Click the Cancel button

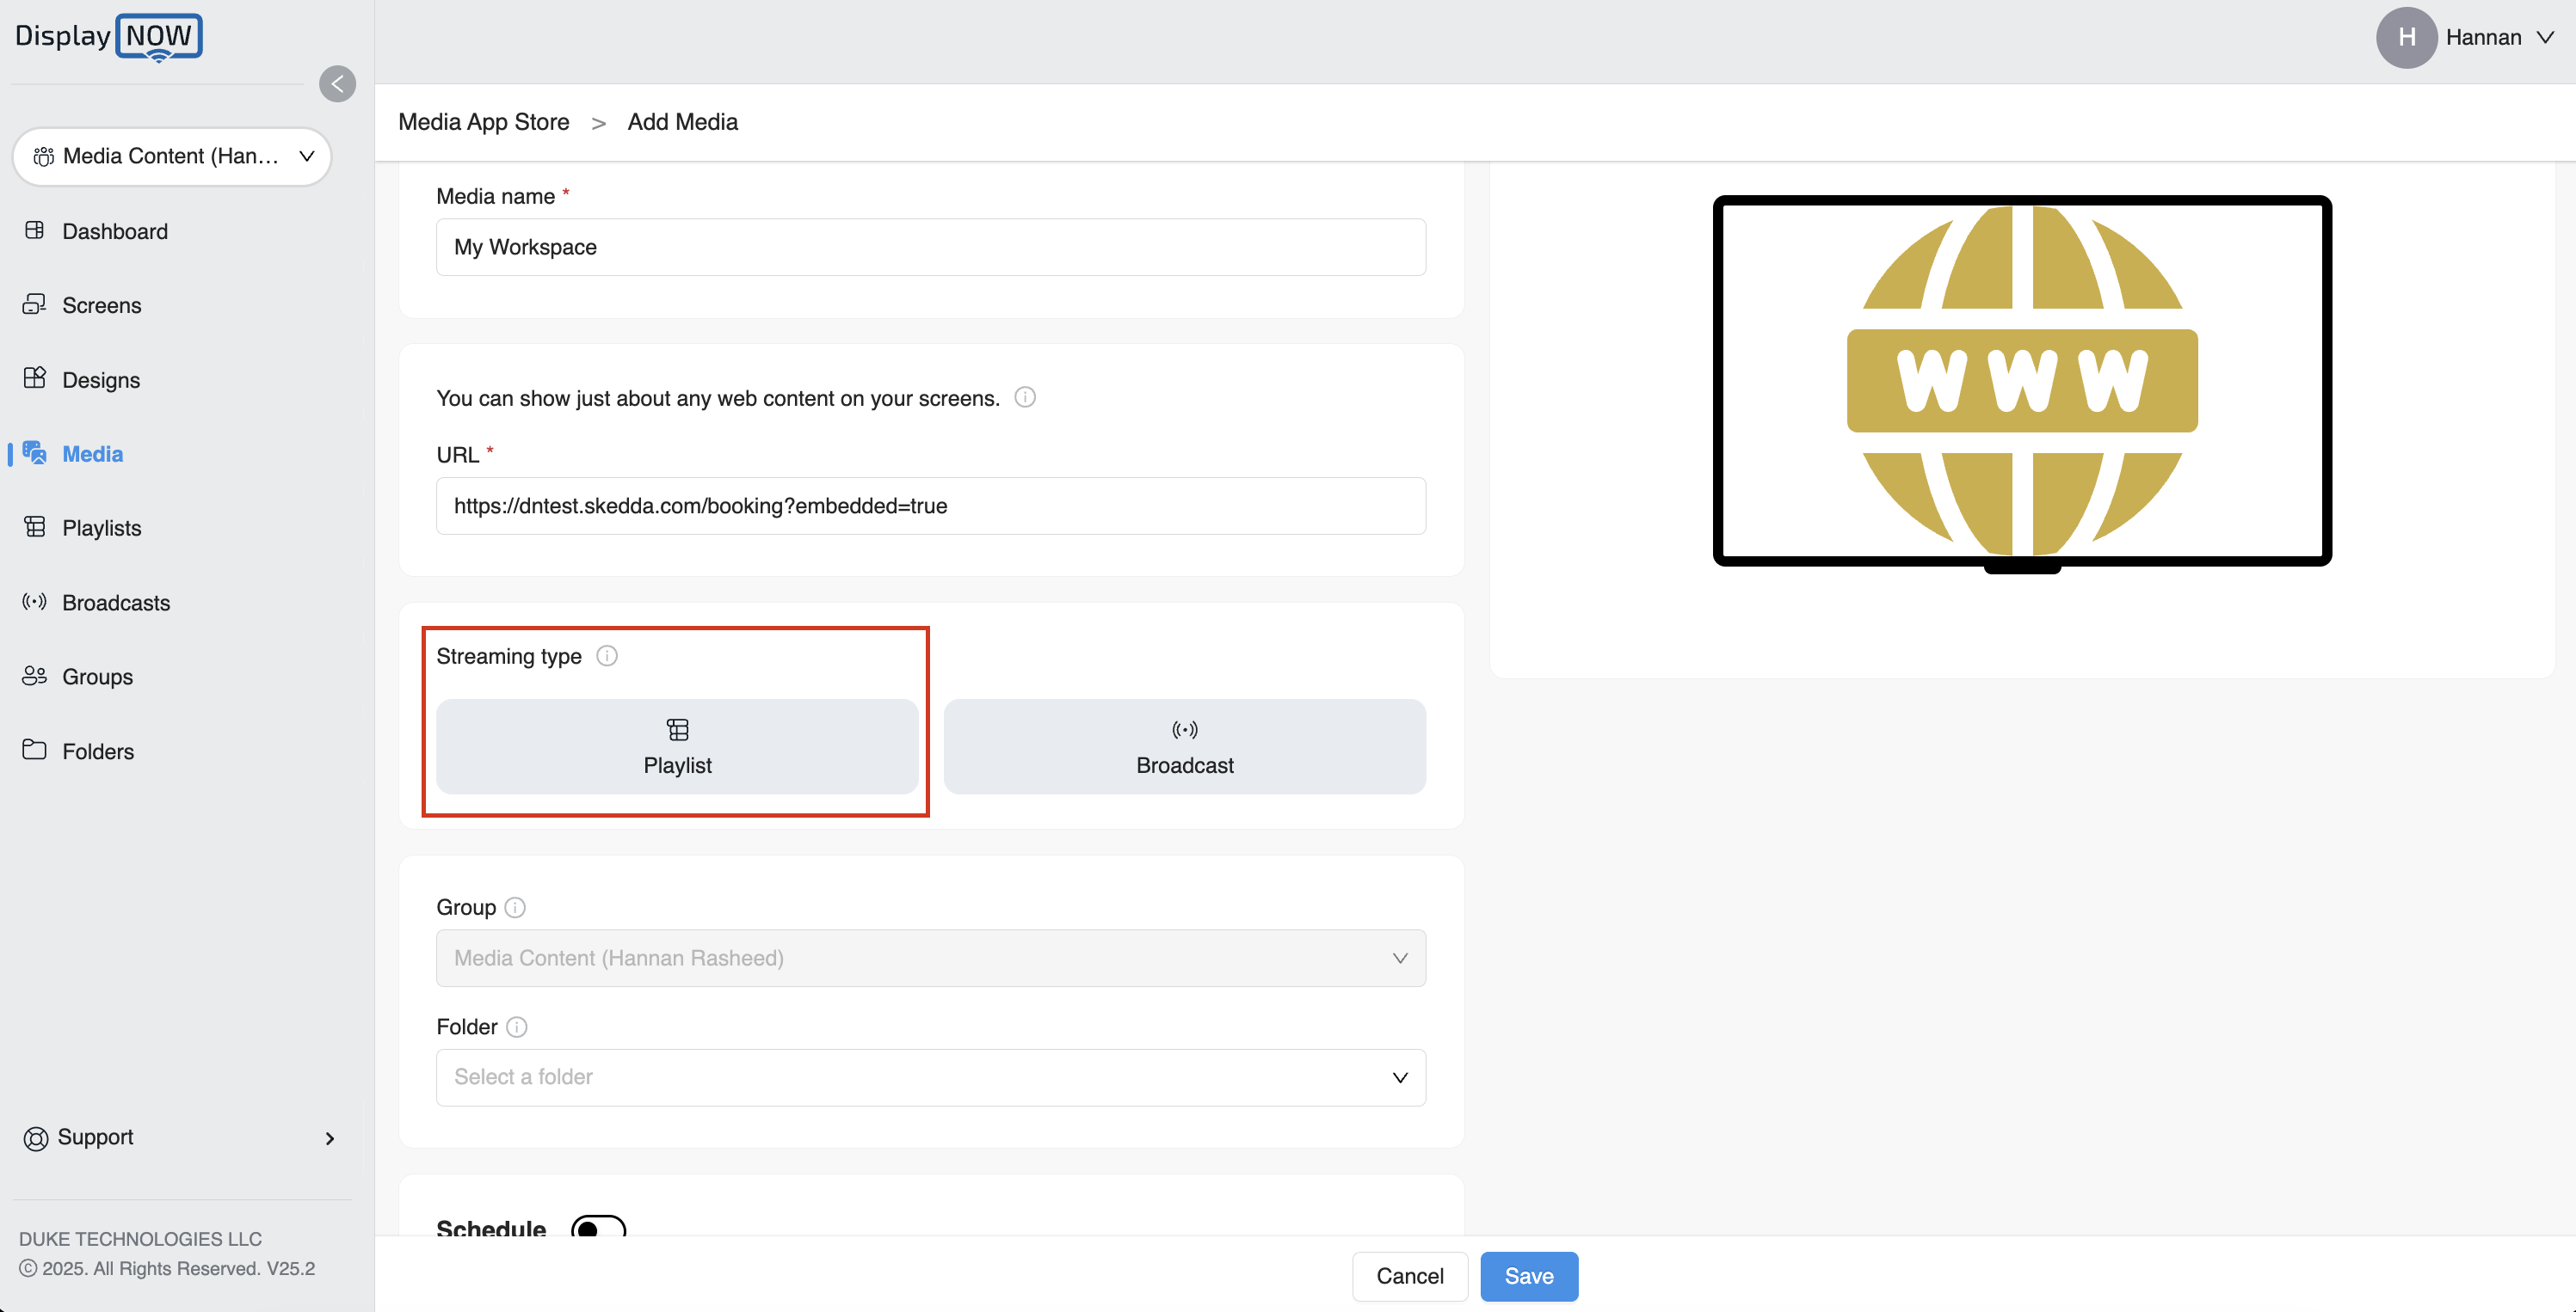pyautogui.click(x=1409, y=1276)
